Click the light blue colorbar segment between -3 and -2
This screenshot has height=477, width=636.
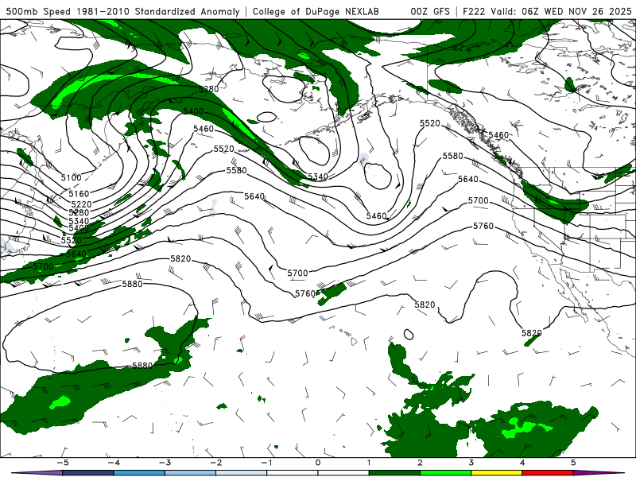coord(190,473)
